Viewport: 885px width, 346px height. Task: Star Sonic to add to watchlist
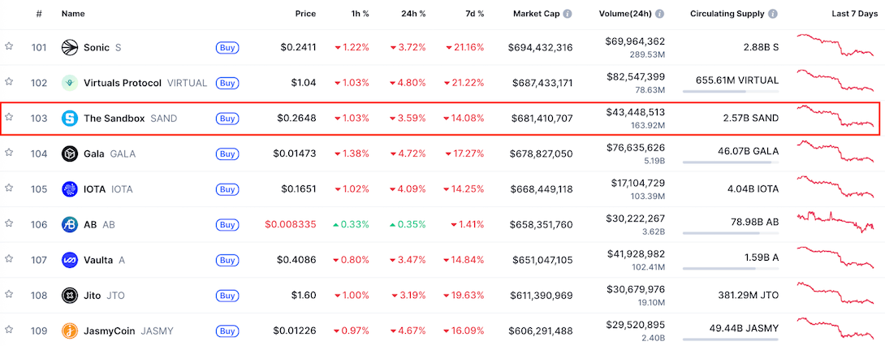[9, 47]
